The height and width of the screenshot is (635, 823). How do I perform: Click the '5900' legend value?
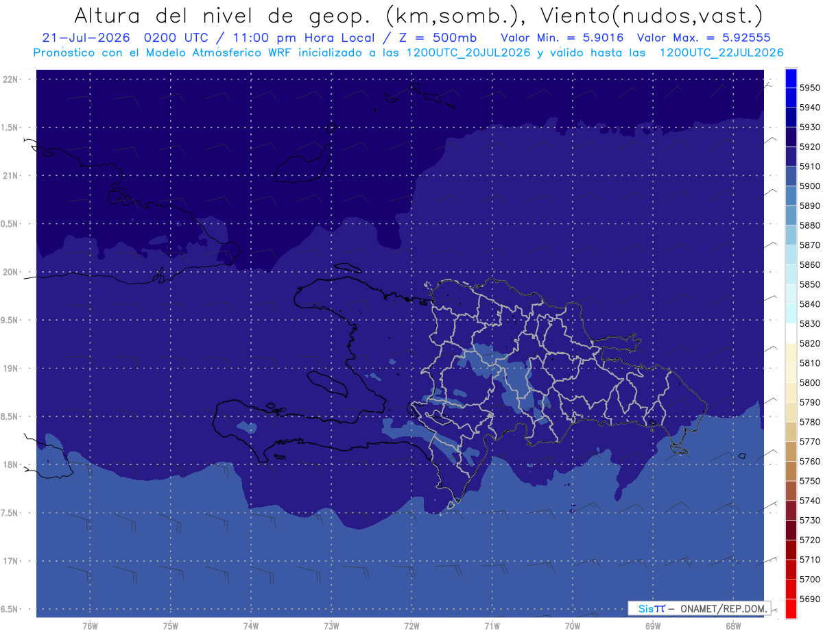tap(810, 186)
